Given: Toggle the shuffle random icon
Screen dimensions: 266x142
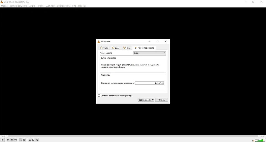Looking at the screenshot, I should [x=37, y=140].
